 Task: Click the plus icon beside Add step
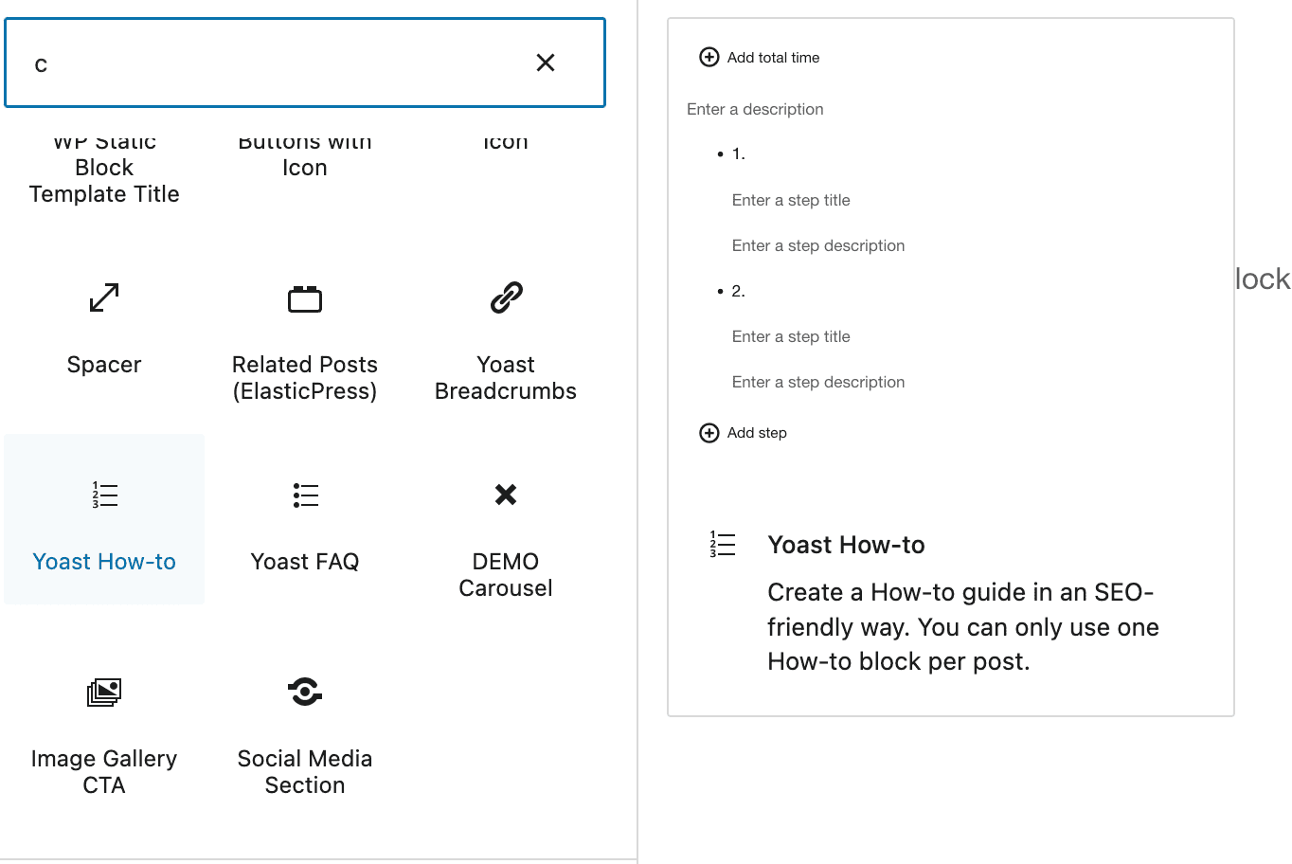(709, 433)
